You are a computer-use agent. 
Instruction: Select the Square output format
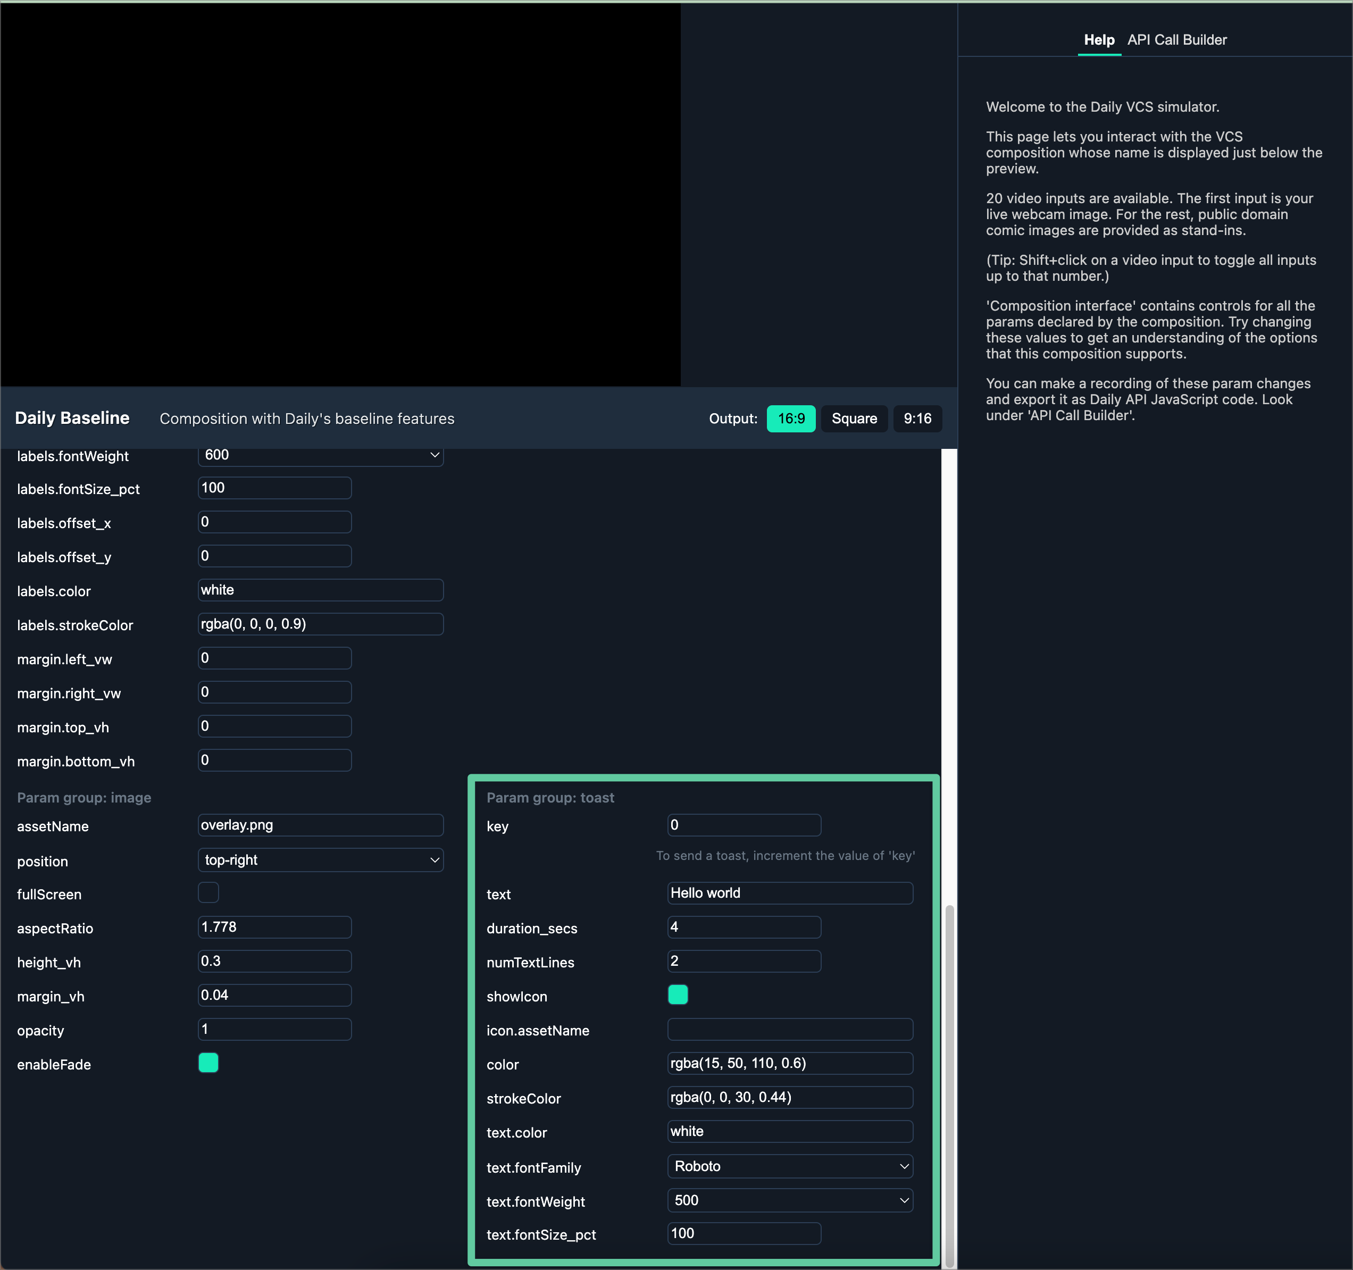(x=854, y=418)
